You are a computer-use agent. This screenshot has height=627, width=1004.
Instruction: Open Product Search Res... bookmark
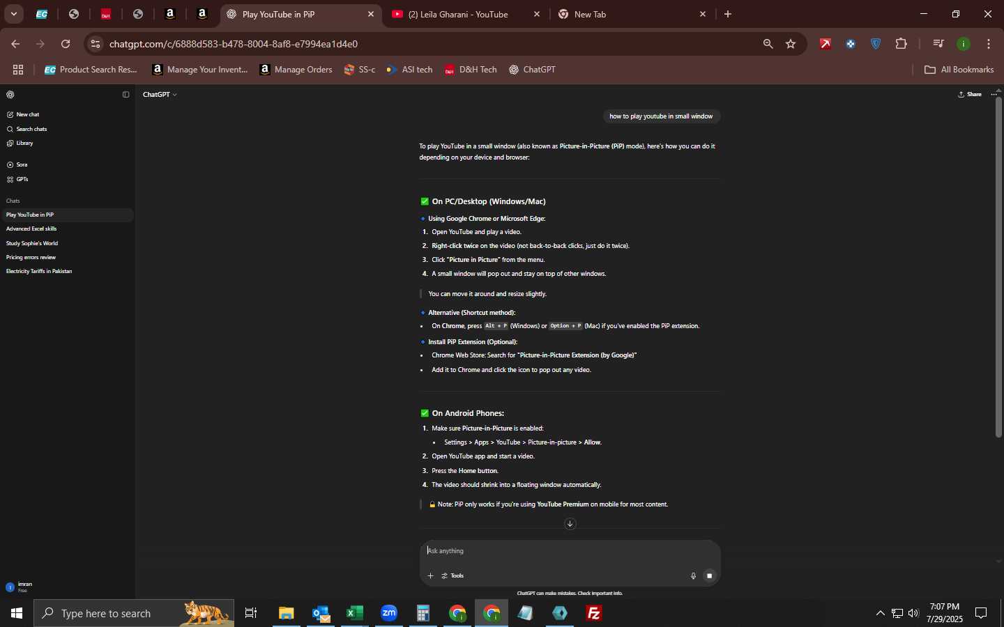91,70
